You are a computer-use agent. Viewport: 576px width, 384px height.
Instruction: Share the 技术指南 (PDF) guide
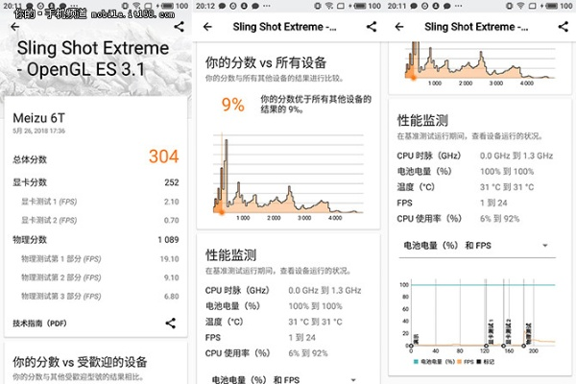[171, 324]
